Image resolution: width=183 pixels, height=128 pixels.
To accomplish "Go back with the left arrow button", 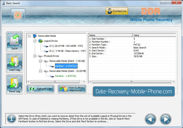I will (150, 119).
